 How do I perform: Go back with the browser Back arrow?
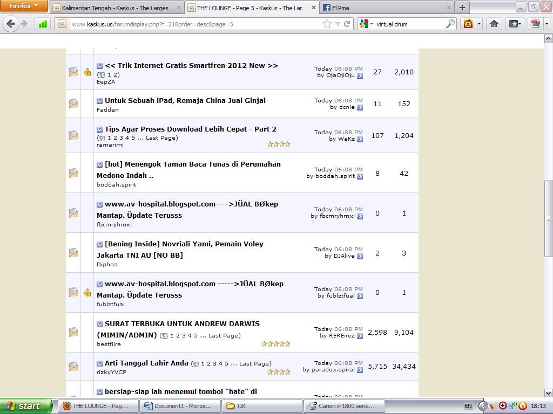pyautogui.click(x=10, y=24)
